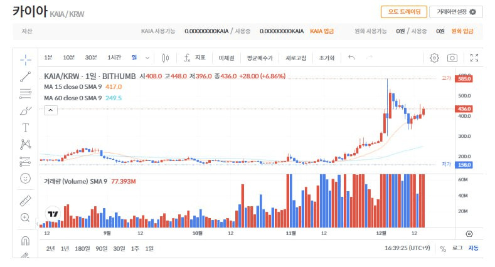Click the KAIA 입금 deposit link

point(322,31)
